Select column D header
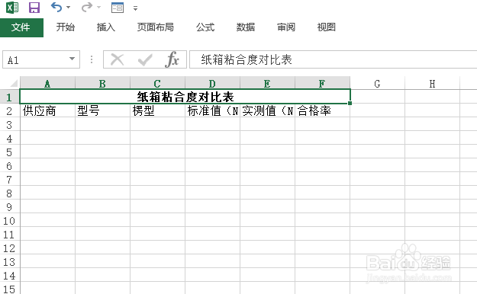This screenshot has width=477, height=294. pyautogui.click(x=212, y=84)
